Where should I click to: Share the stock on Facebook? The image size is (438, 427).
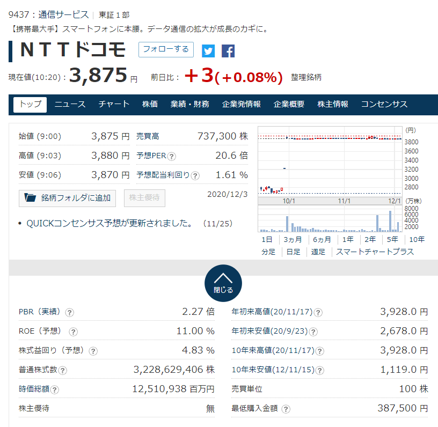[228, 51]
